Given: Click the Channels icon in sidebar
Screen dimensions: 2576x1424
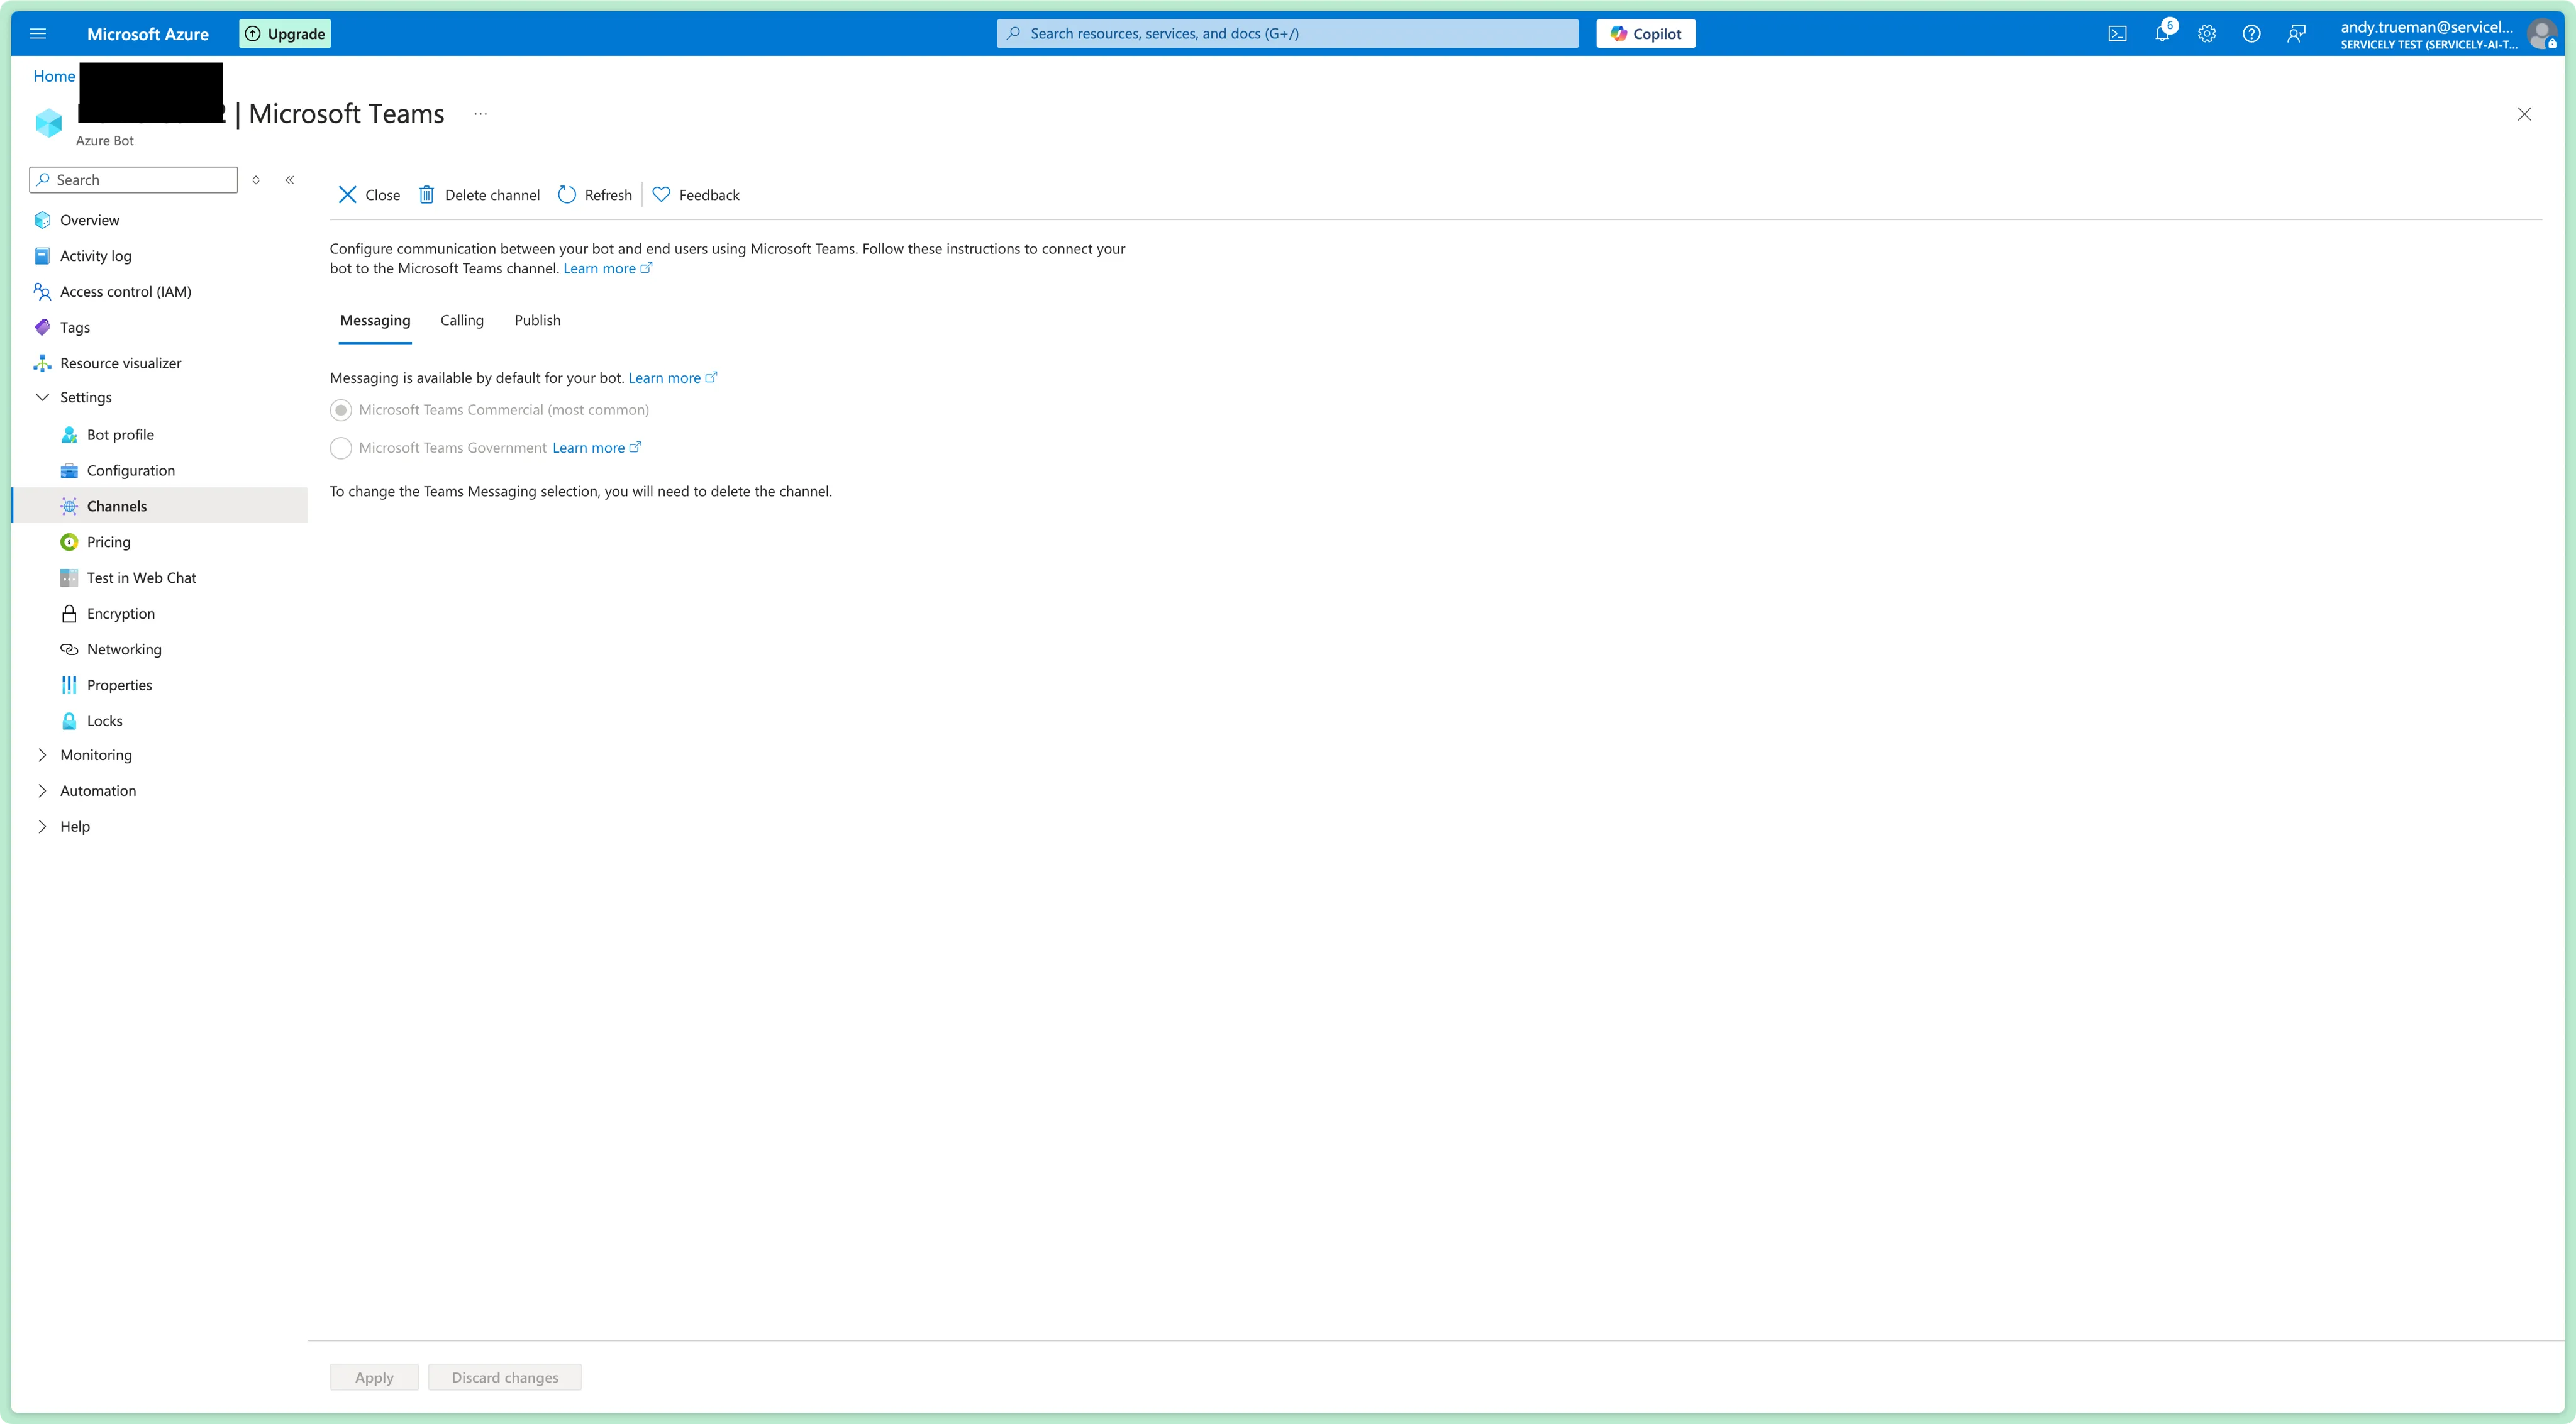Looking at the screenshot, I should coord(69,506).
